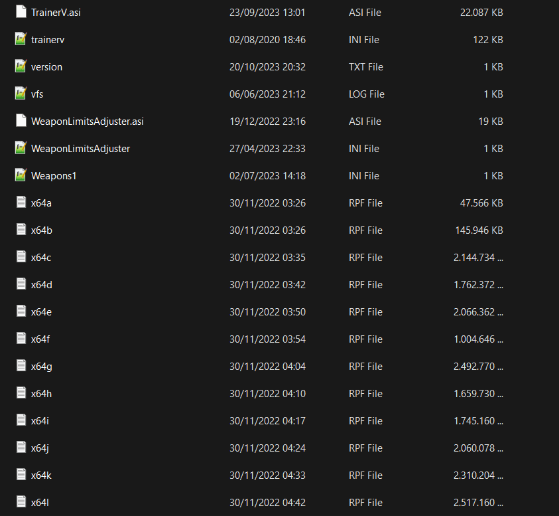Select the trainerv INI file icon
Image resolution: width=559 pixels, height=516 pixels.
click(21, 39)
